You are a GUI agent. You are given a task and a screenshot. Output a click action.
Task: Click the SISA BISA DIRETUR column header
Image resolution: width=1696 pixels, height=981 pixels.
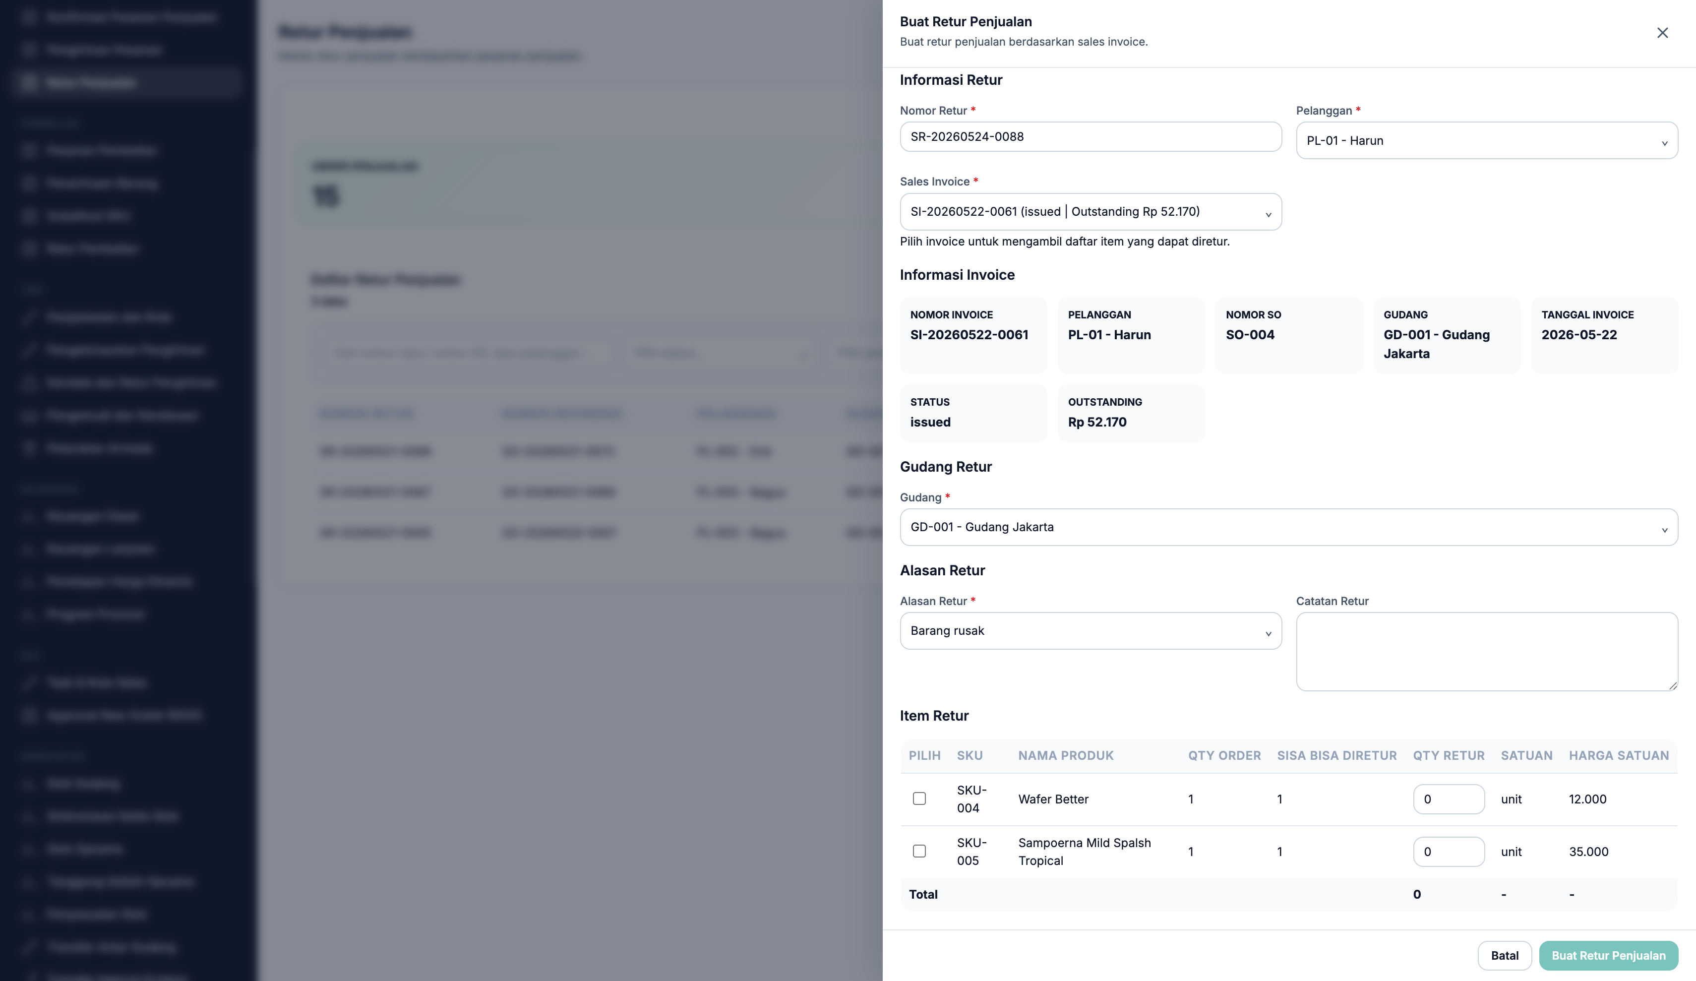(x=1336, y=755)
